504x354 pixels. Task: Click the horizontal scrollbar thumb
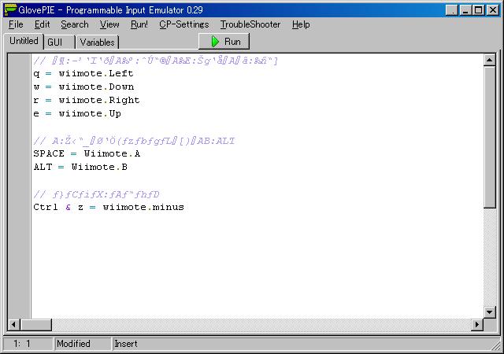35,324
